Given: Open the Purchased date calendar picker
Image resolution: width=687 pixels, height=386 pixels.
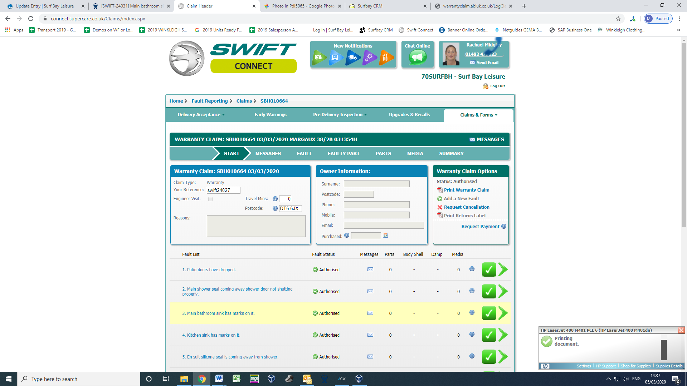Looking at the screenshot, I should click(385, 236).
